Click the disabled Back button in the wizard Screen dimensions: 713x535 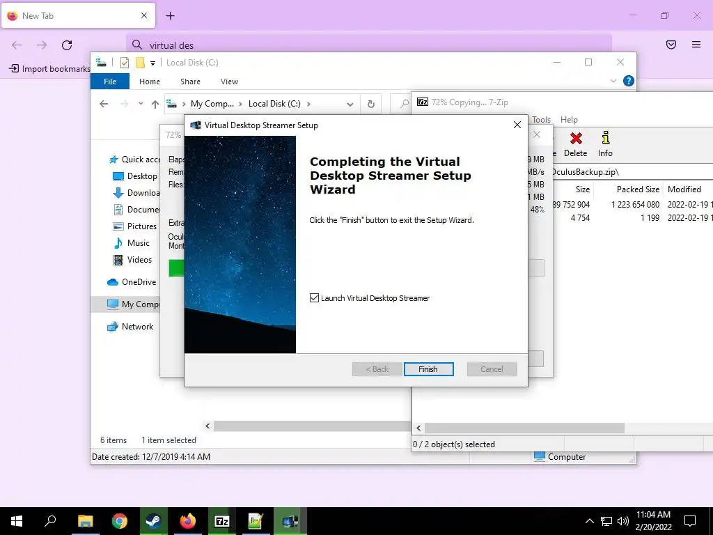click(x=377, y=369)
